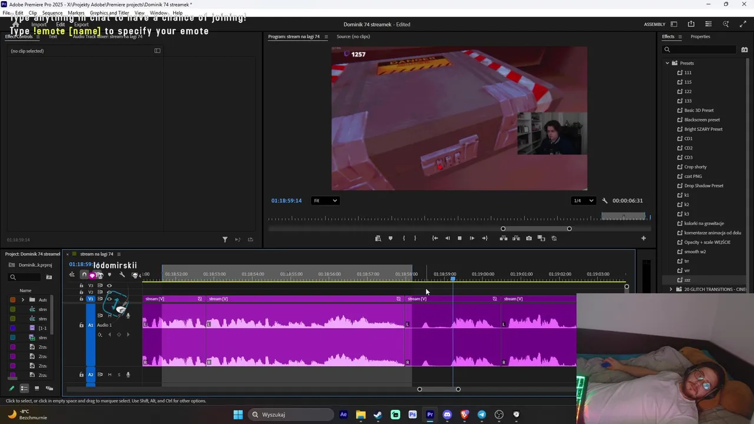Screen dimensions: 754x424
Task: Export frame with the camera icon
Action: click(529, 238)
